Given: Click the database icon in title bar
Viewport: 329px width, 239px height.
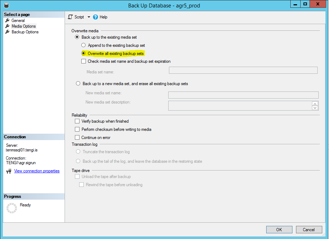Looking at the screenshot, I should tap(6, 5).
